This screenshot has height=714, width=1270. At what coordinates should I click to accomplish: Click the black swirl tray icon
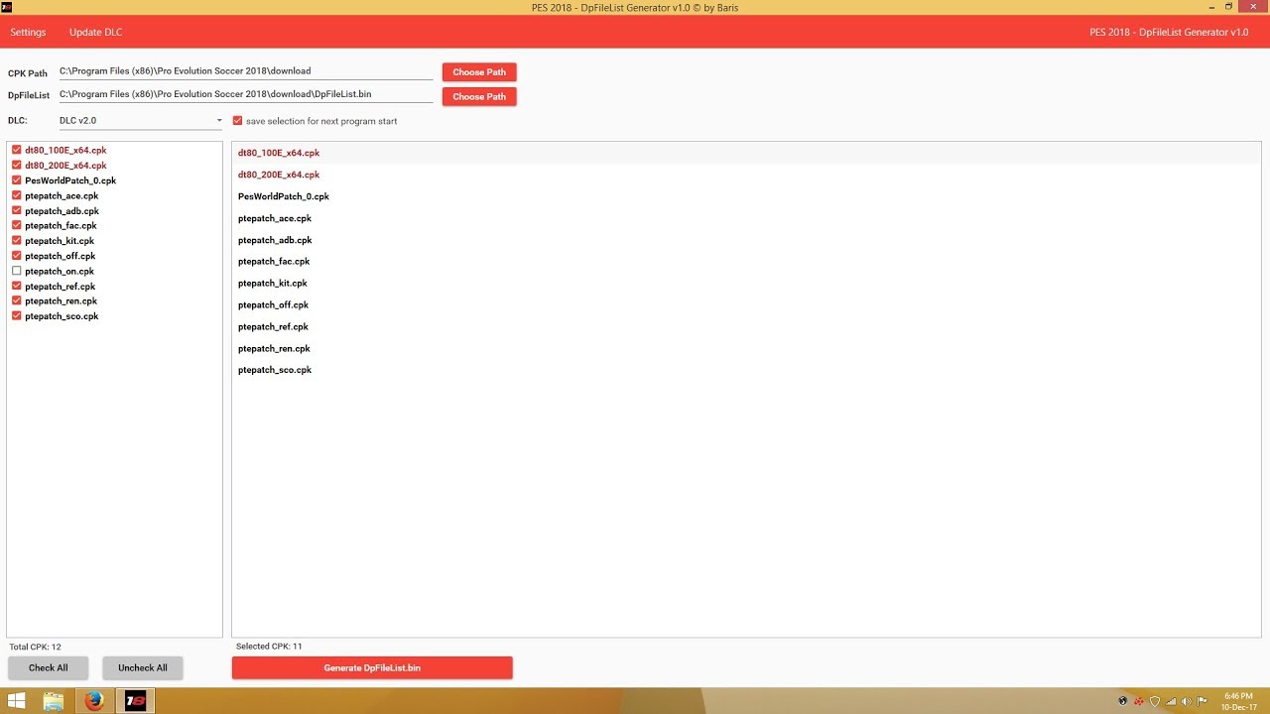(x=1123, y=701)
